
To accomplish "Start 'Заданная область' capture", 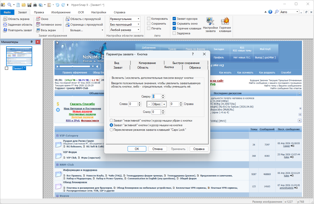I will tap(18, 25).
